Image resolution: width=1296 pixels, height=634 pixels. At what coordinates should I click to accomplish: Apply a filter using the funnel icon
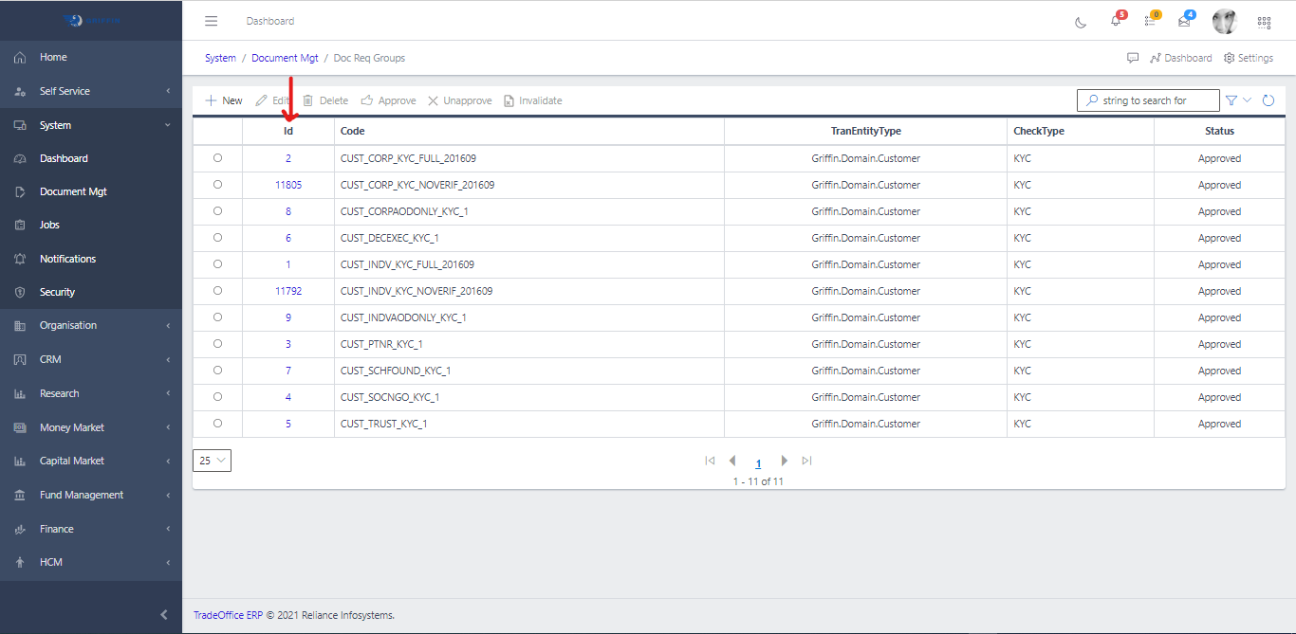click(x=1231, y=100)
